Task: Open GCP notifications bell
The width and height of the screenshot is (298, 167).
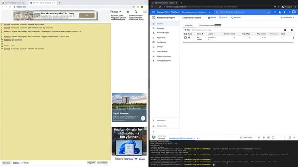Action: coord(284,12)
